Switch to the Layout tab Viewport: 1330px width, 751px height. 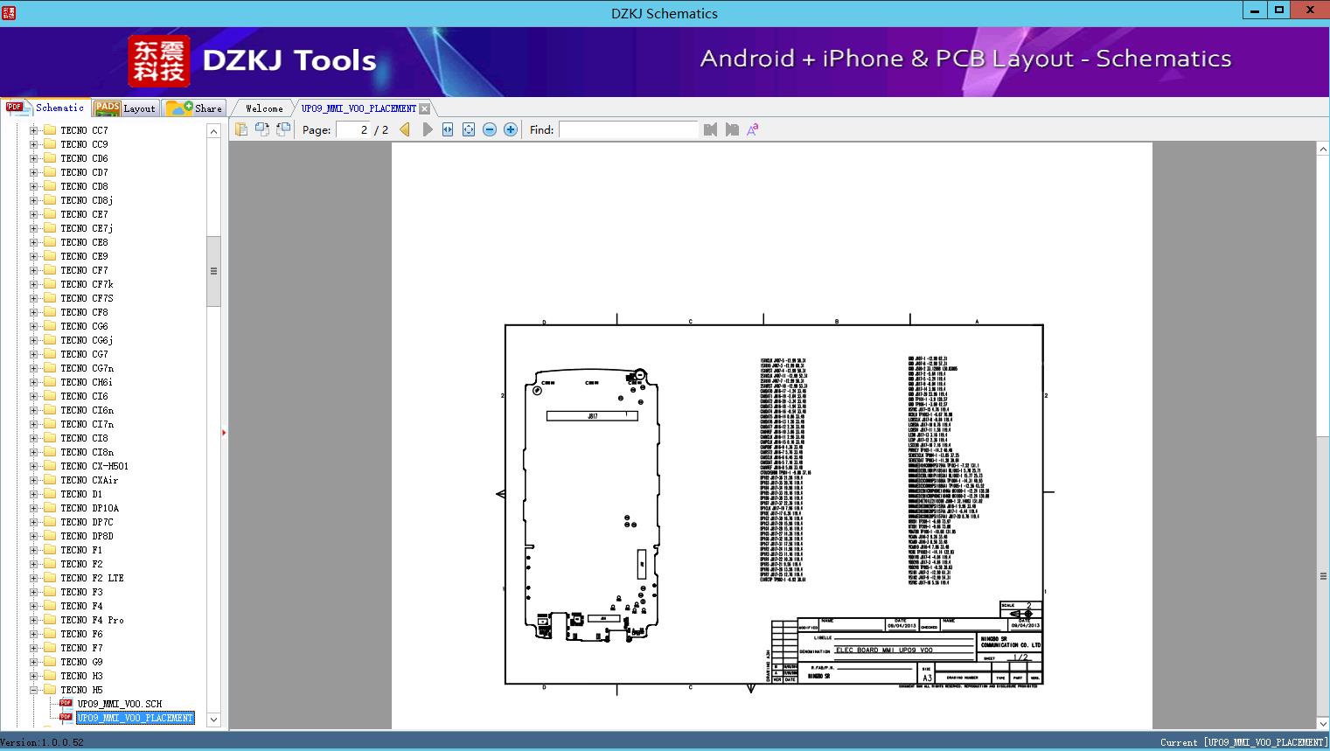coord(125,108)
